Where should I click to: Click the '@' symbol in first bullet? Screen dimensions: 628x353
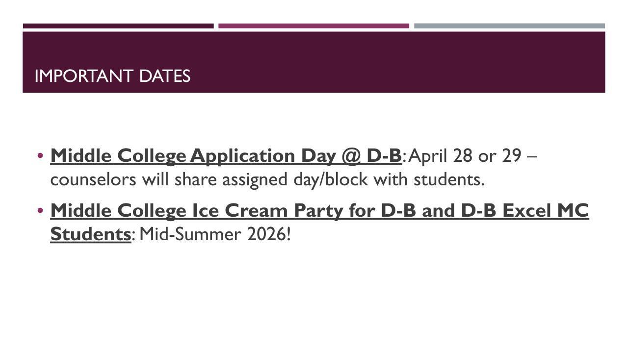click(352, 155)
